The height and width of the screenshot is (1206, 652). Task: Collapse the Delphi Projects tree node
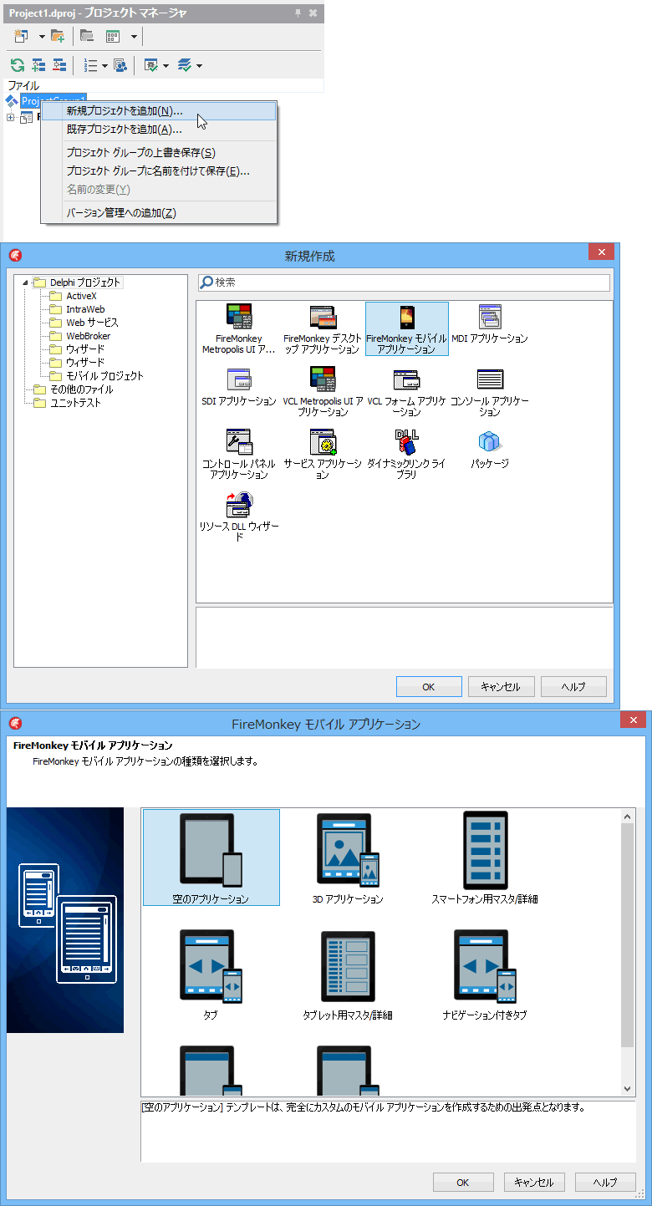(25, 282)
